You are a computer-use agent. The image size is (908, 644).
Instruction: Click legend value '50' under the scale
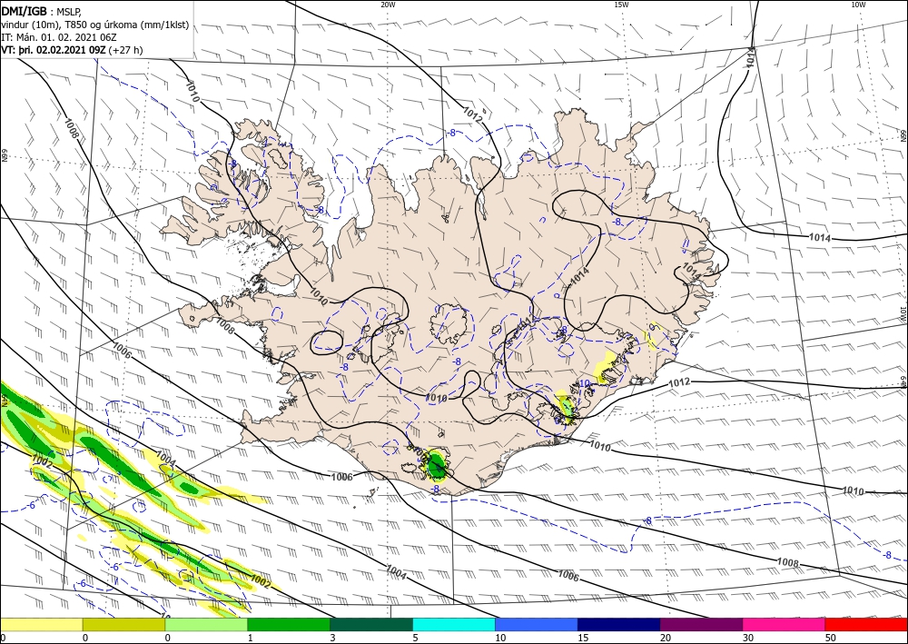coord(831,639)
